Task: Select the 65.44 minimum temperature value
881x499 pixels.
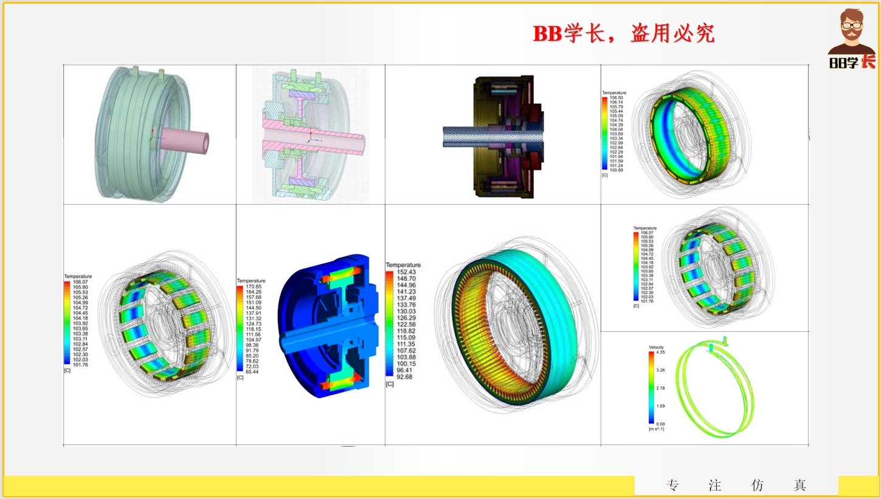Action: point(252,371)
